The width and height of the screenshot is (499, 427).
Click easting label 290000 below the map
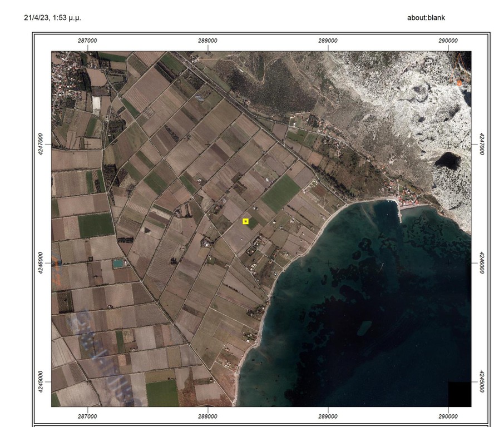click(x=448, y=416)
